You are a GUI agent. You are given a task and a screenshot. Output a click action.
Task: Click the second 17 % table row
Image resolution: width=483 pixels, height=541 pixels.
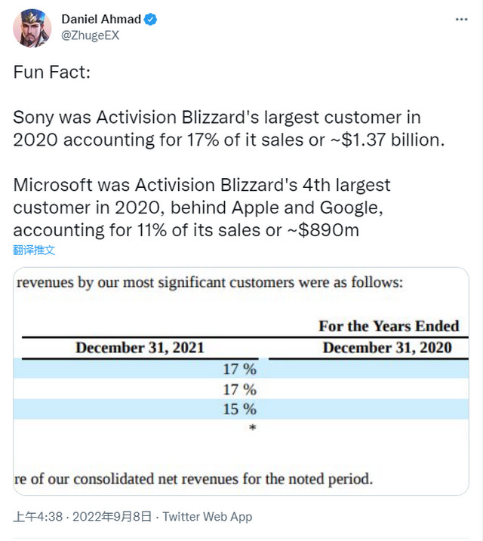(241, 389)
